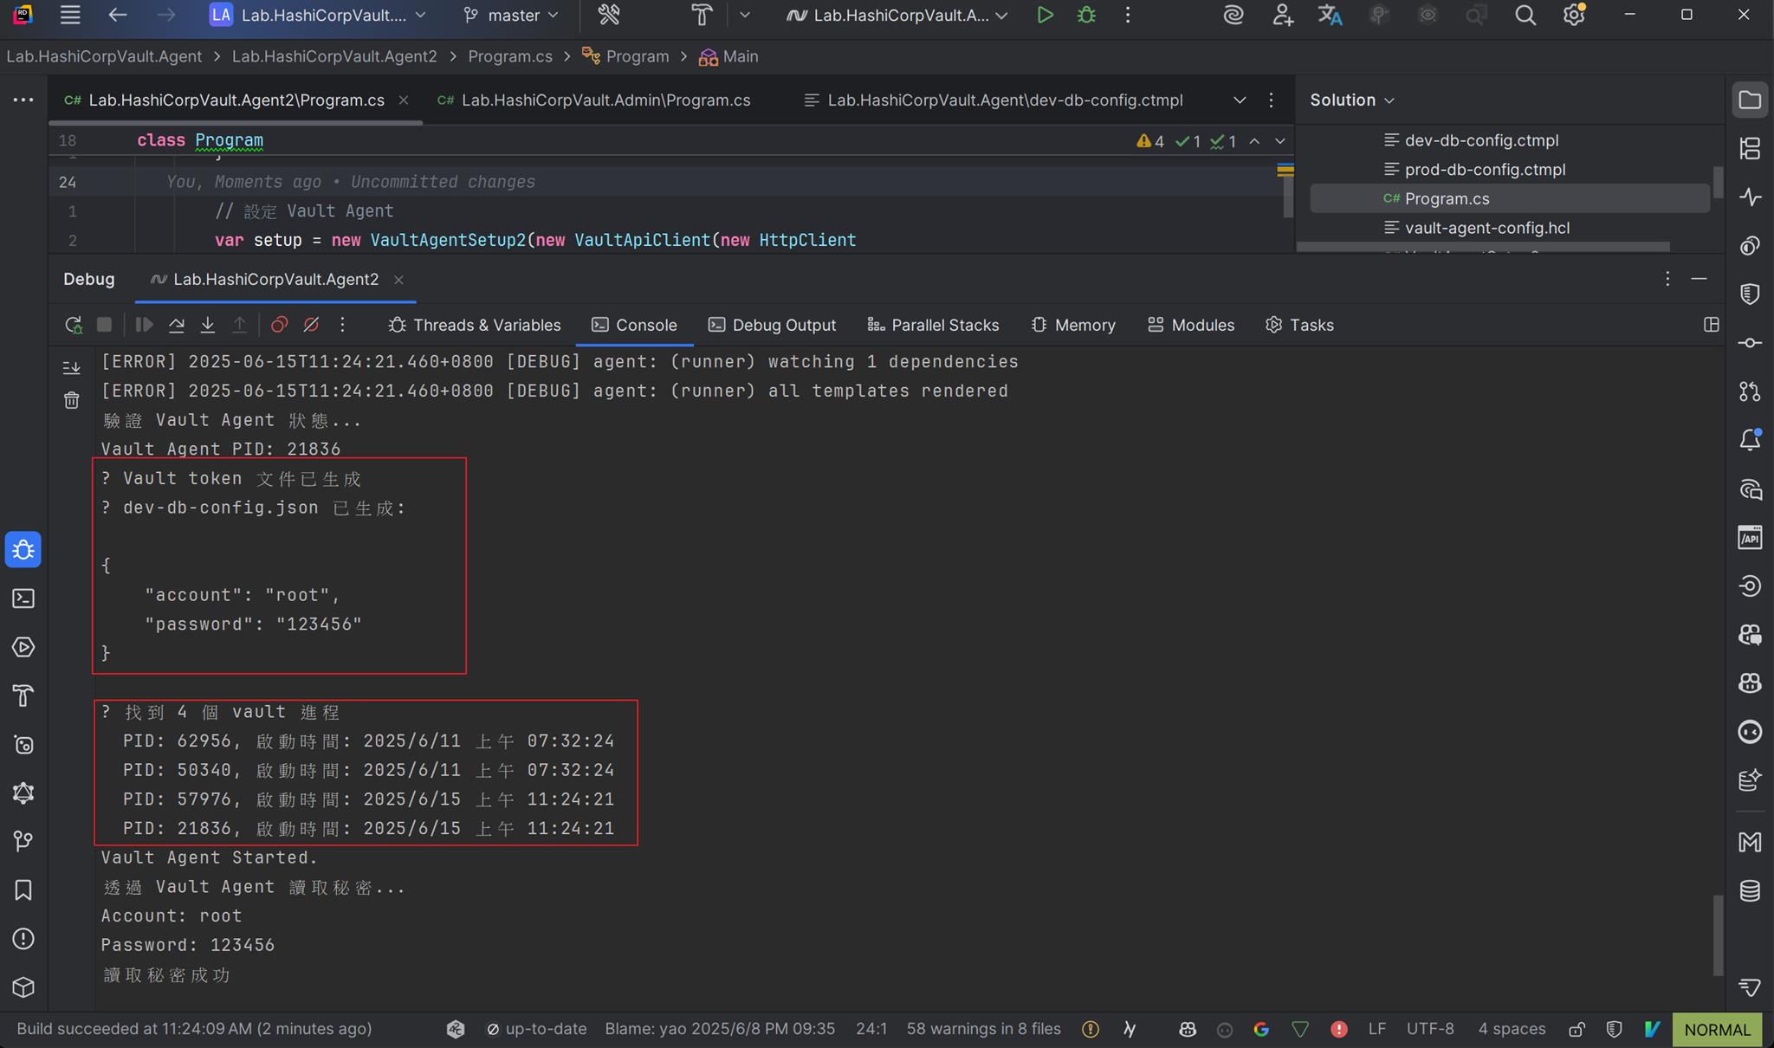
Task: Open Threads & Variables tab
Action: (475, 325)
